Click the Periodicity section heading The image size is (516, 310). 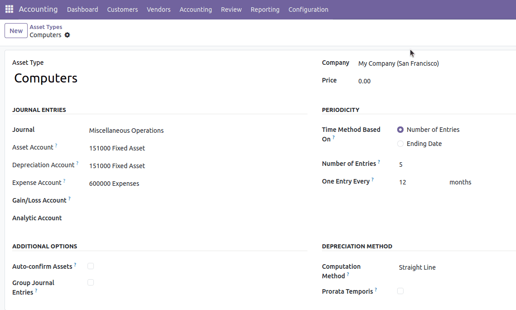point(341,110)
